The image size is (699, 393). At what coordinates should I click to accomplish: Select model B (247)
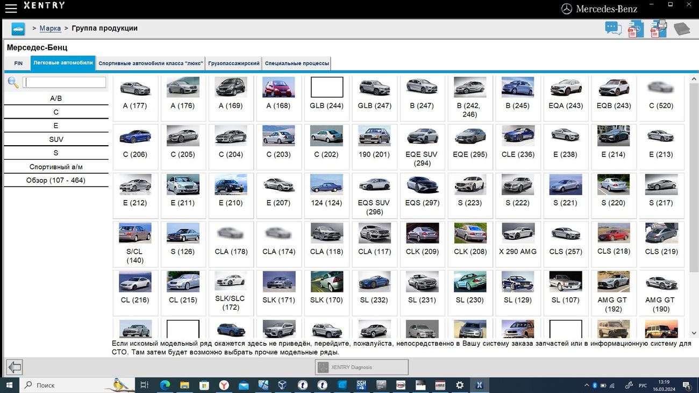422,98
